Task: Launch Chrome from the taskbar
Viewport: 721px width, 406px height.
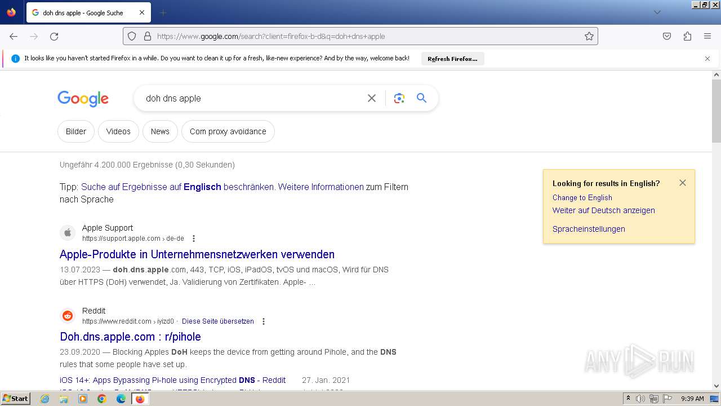Action: (102, 399)
